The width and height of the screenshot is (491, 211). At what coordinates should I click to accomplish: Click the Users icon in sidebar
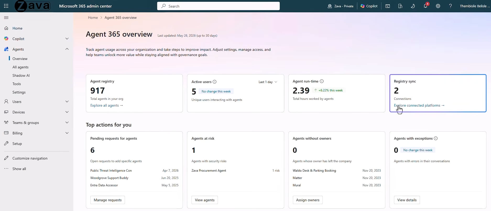click(x=6, y=101)
